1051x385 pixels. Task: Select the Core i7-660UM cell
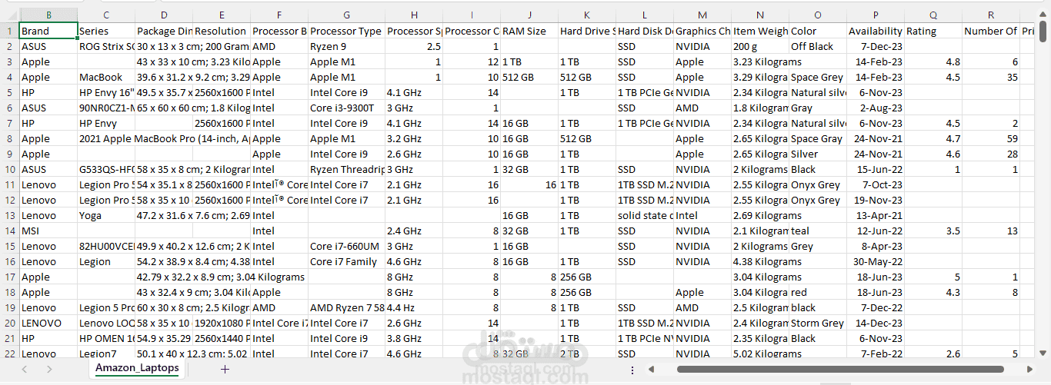coord(347,247)
